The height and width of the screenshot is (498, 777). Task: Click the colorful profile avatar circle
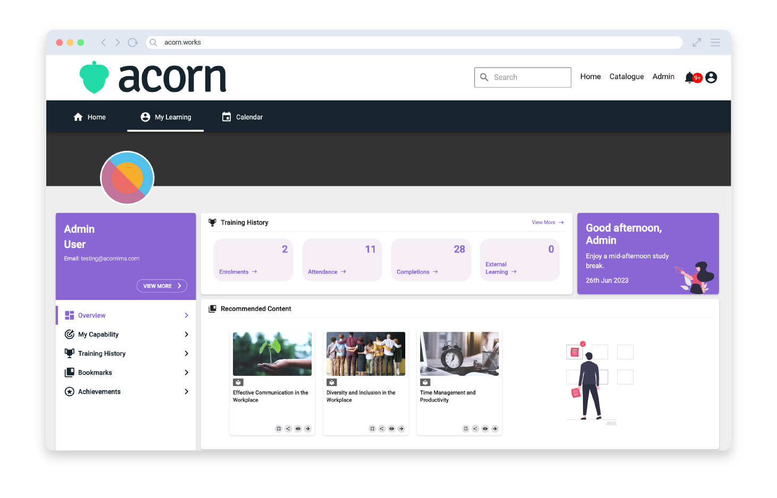(x=127, y=178)
